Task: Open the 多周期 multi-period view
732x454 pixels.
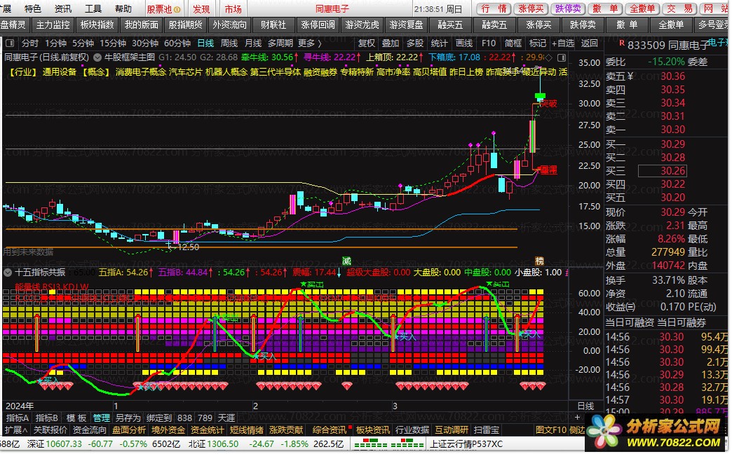Action: 280,43
